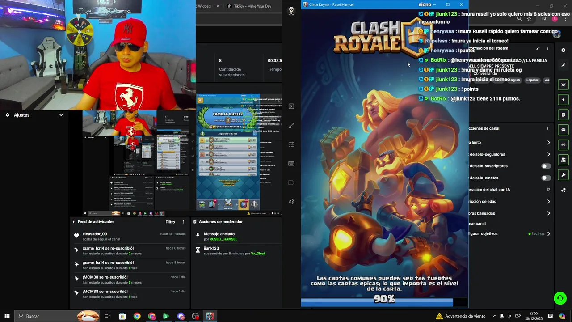Expand the Ajustes dropdown
Viewport: 572px width, 322px height.
point(61,115)
